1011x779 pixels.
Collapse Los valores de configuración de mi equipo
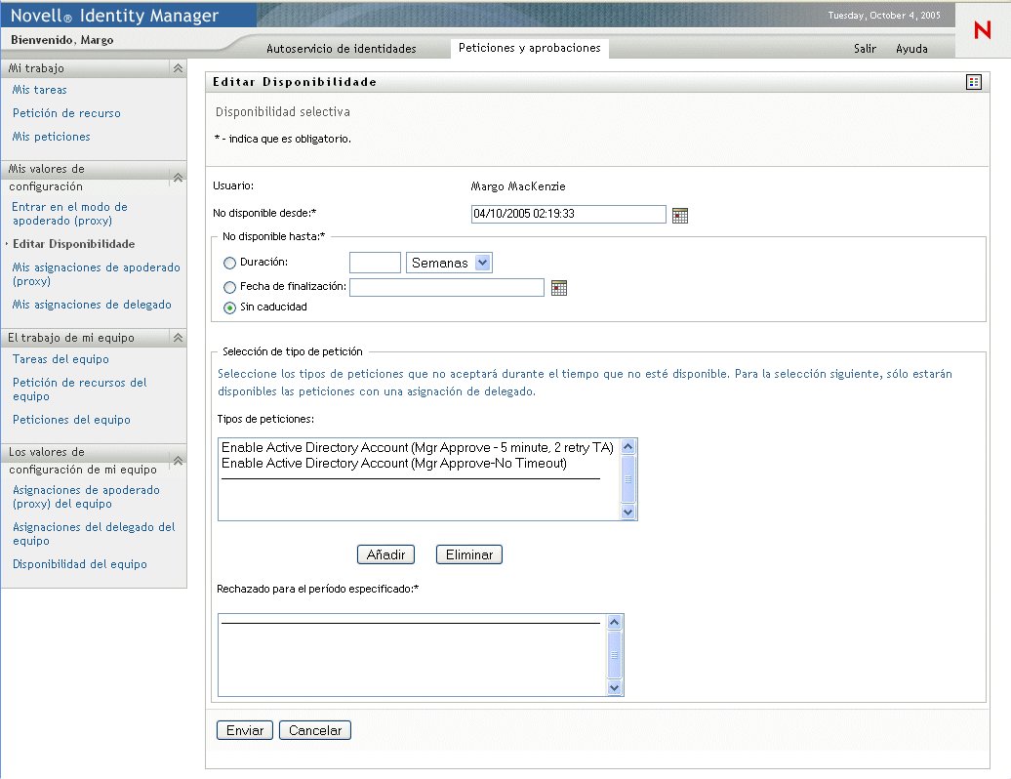coord(178,460)
